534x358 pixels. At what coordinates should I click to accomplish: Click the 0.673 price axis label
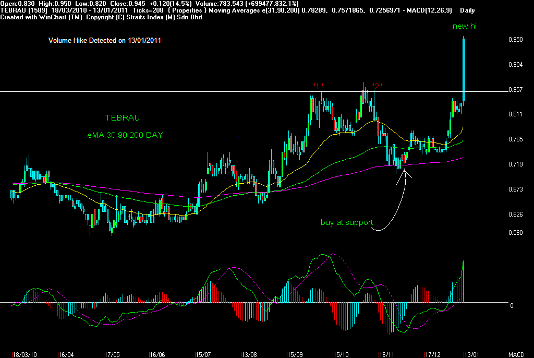click(x=516, y=189)
